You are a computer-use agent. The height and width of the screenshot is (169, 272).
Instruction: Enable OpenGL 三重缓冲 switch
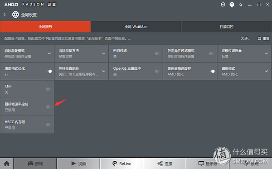click(x=157, y=71)
